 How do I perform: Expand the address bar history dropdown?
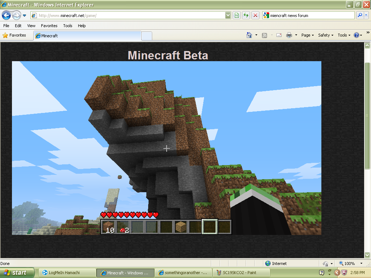[228, 15]
